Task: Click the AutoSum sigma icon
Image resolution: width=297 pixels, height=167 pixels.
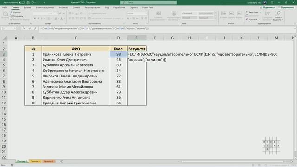Action: pos(247,12)
